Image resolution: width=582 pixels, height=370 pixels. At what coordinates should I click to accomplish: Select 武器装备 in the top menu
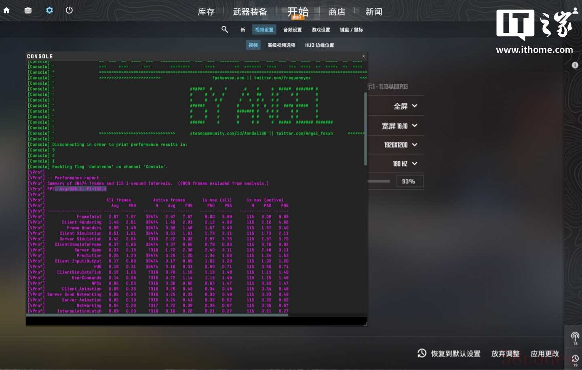[250, 12]
